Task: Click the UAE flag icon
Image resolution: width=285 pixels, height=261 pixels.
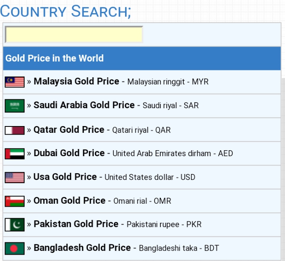Action: click(14, 154)
